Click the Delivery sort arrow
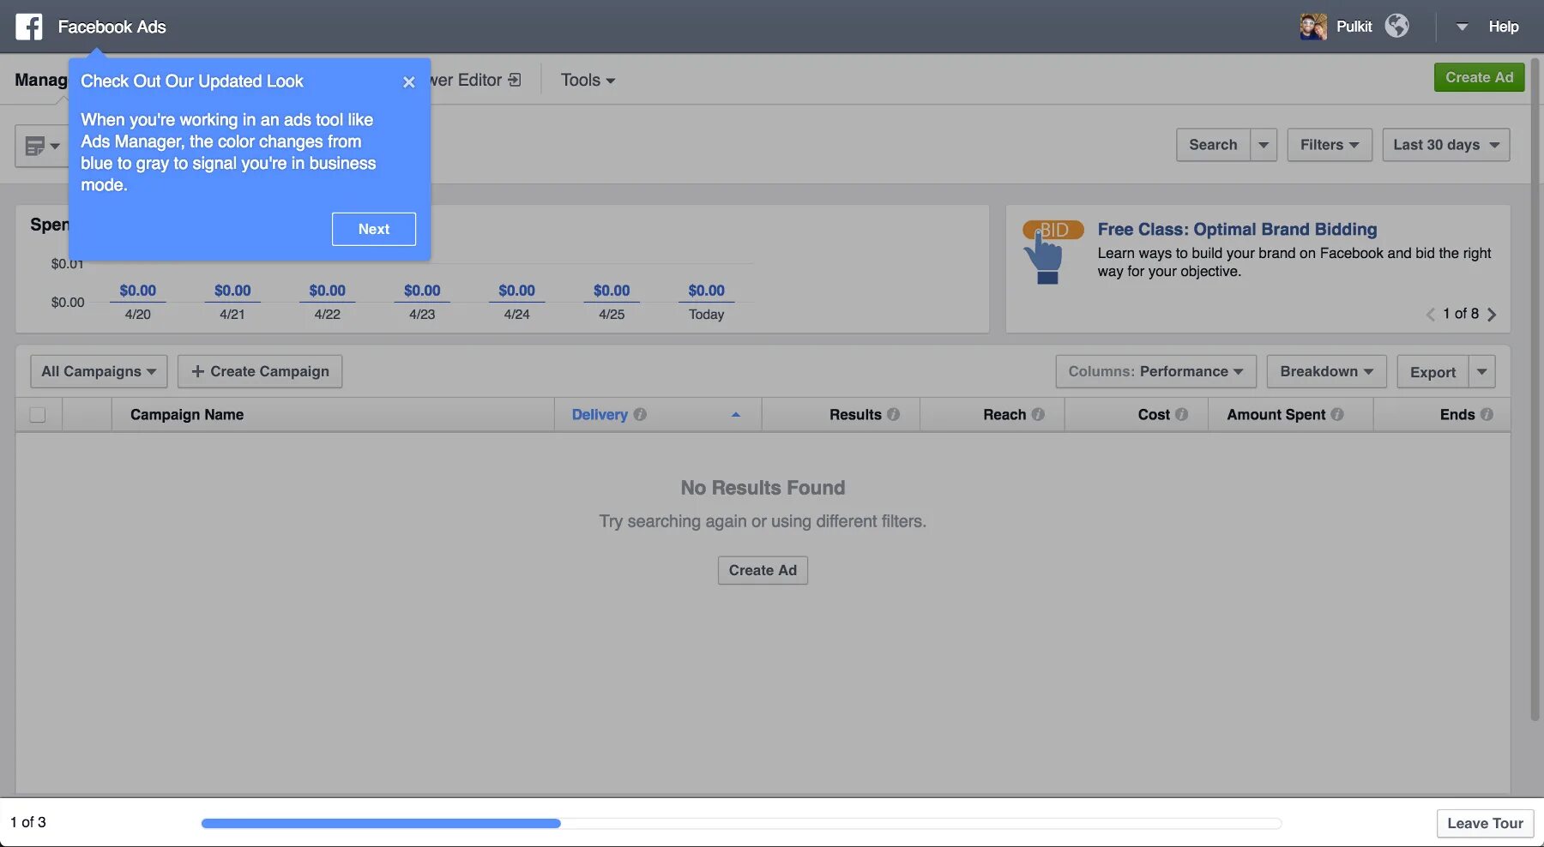 coord(736,414)
